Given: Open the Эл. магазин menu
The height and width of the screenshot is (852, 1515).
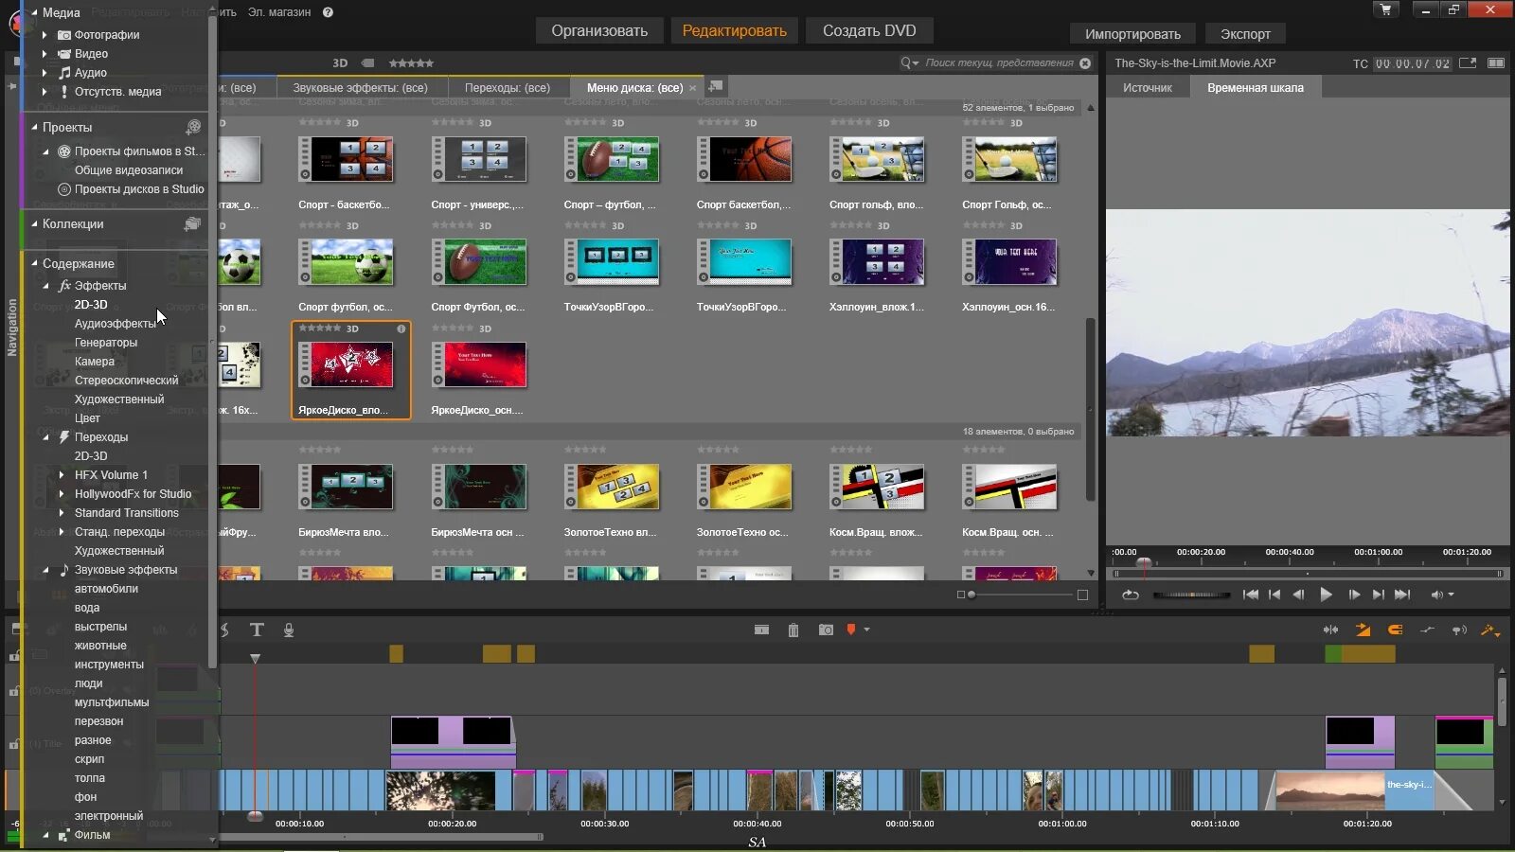Looking at the screenshot, I should (x=279, y=12).
